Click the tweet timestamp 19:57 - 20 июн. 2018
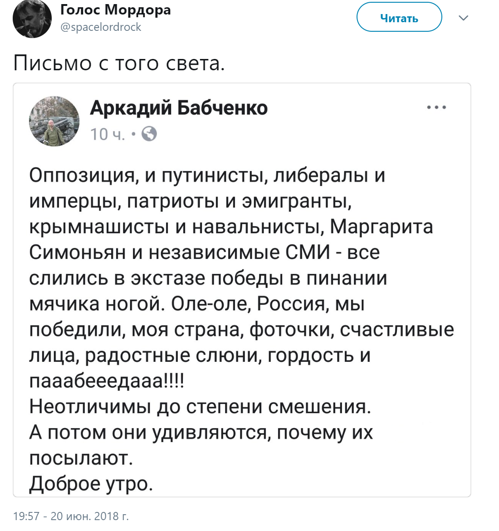 point(71,516)
